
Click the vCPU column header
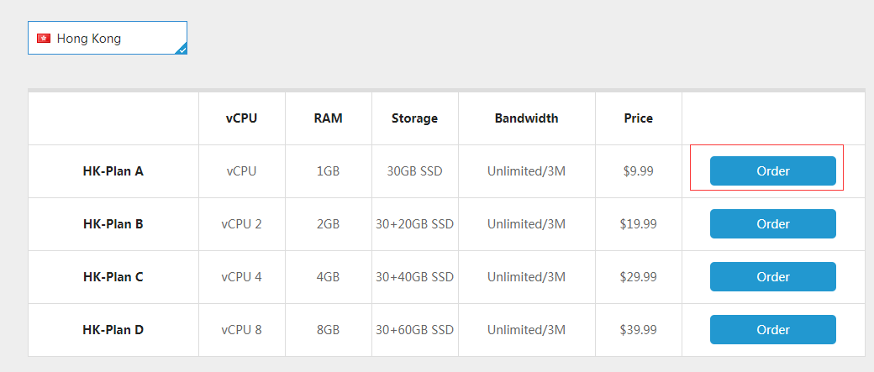click(x=241, y=118)
